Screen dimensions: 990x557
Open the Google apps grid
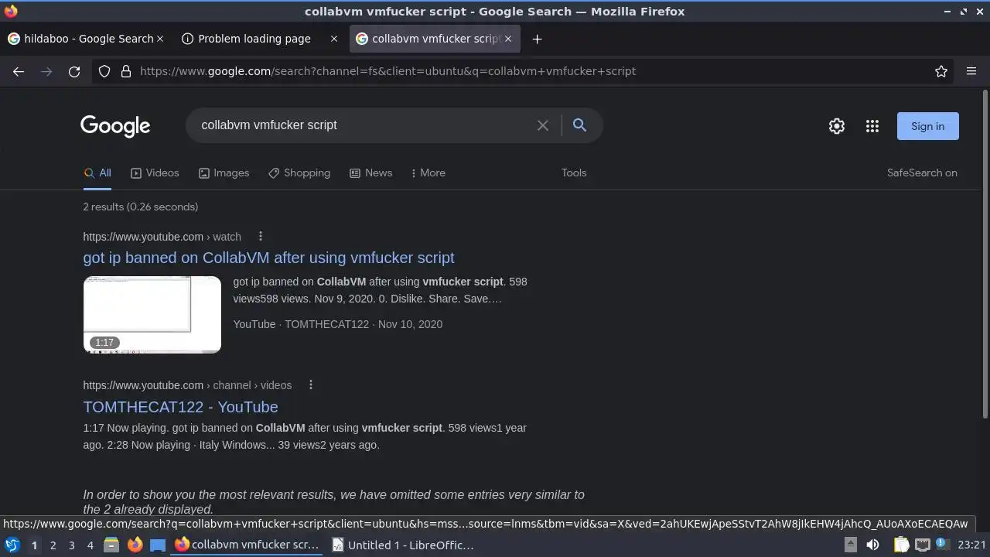[x=872, y=126]
